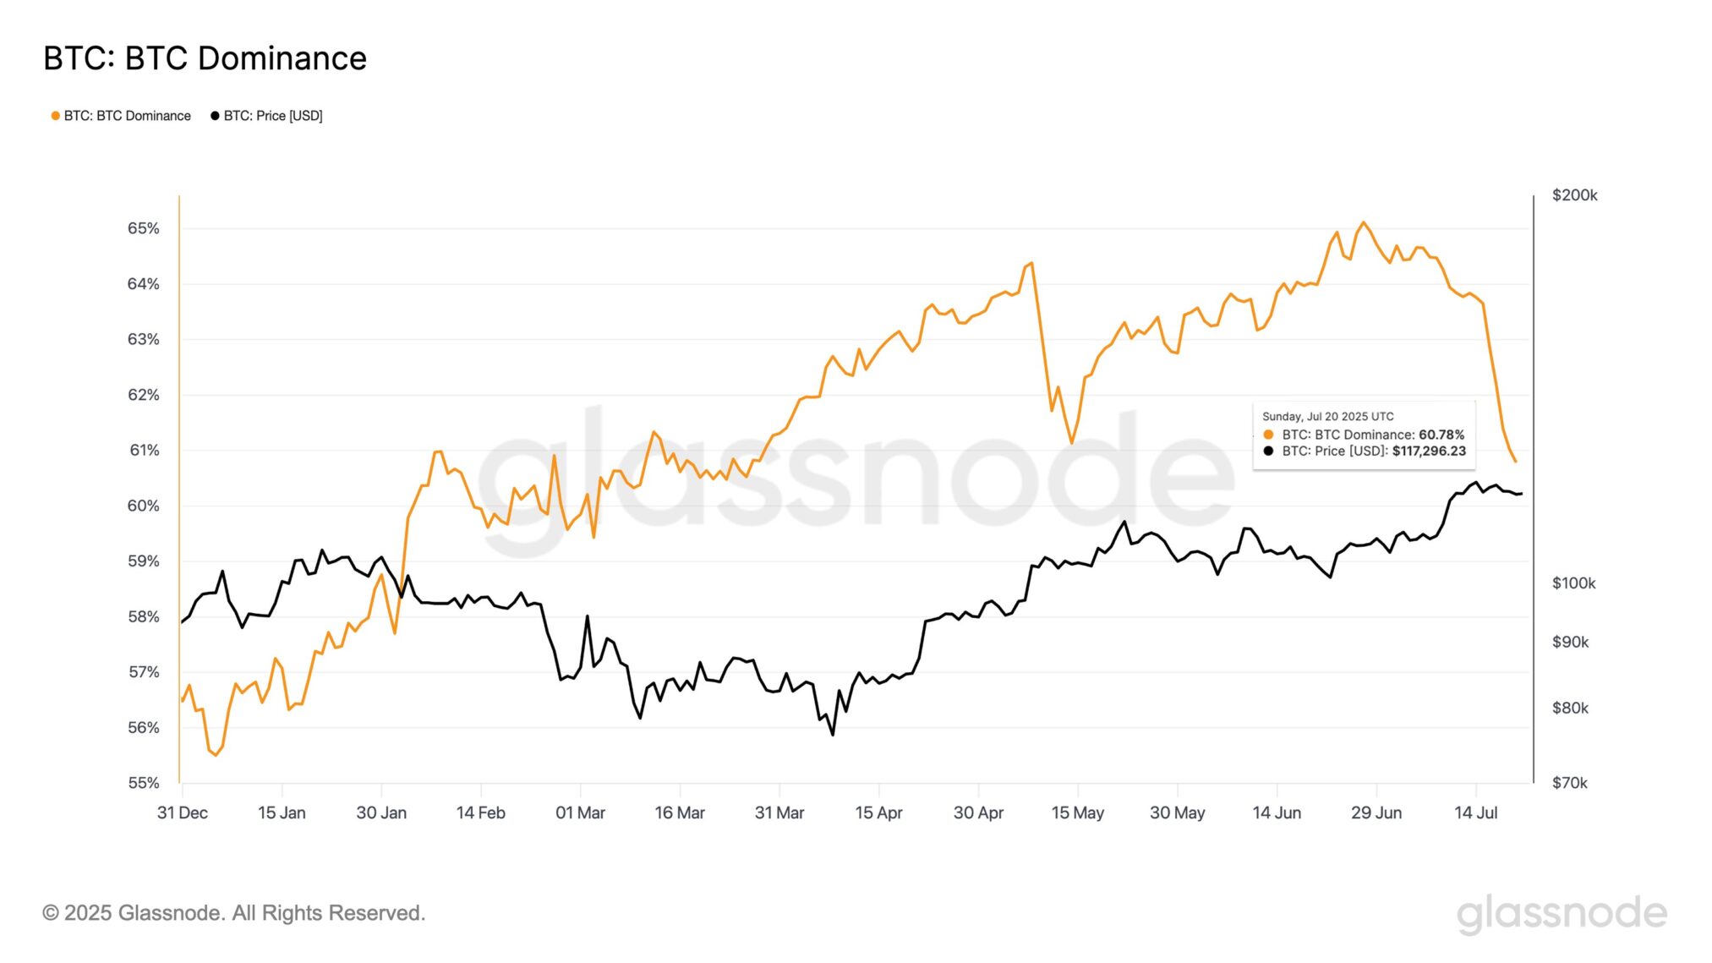Select the 31 Dec x-axis label

pyautogui.click(x=182, y=813)
